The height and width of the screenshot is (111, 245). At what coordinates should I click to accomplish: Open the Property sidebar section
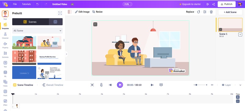(5, 45)
